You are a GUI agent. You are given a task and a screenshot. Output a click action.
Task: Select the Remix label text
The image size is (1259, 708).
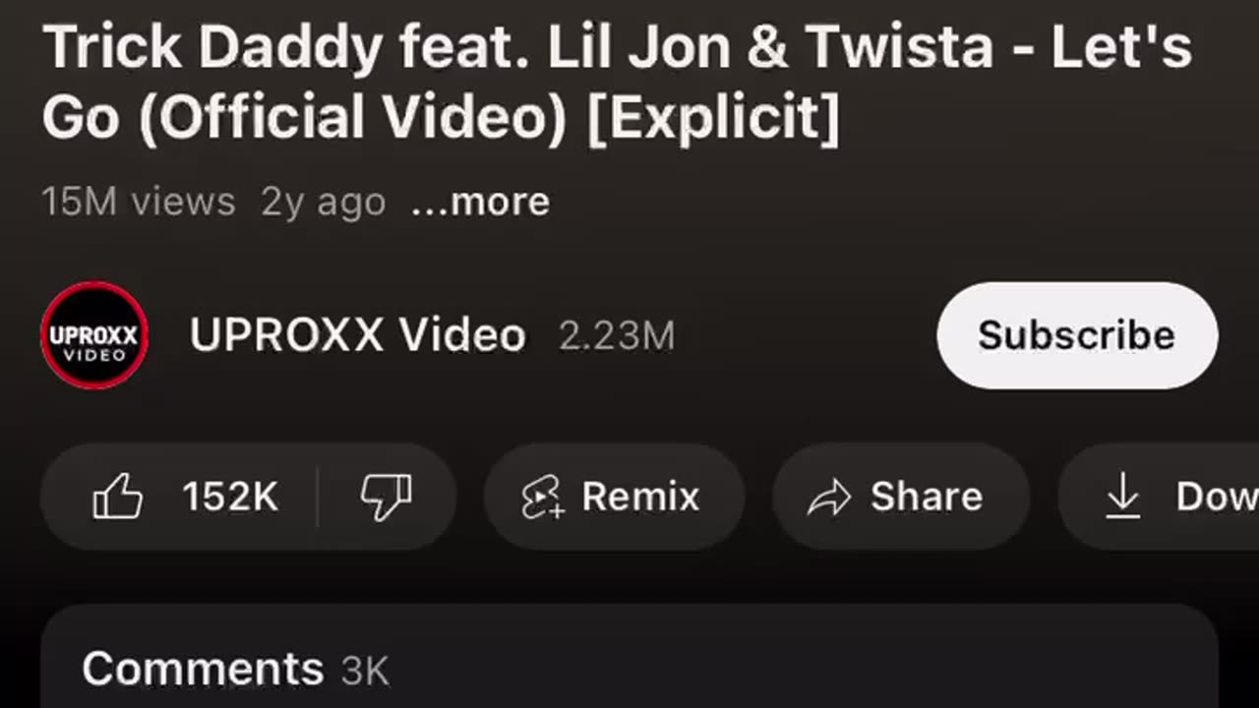coord(640,497)
